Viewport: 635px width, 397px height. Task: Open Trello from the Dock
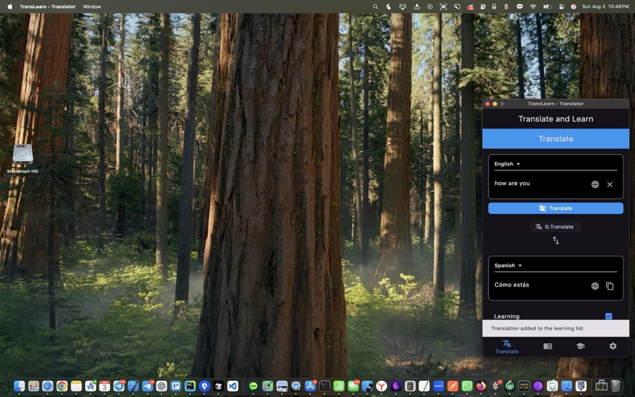(176, 386)
